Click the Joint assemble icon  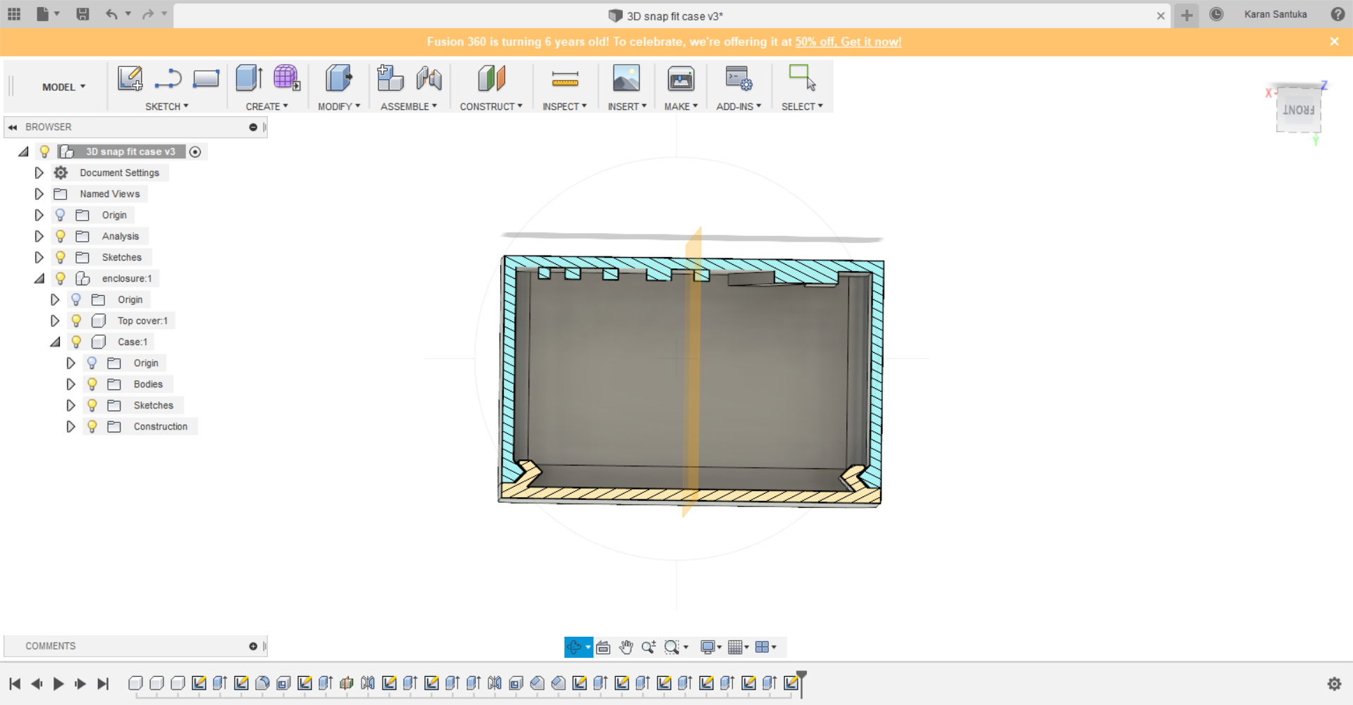point(428,78)
